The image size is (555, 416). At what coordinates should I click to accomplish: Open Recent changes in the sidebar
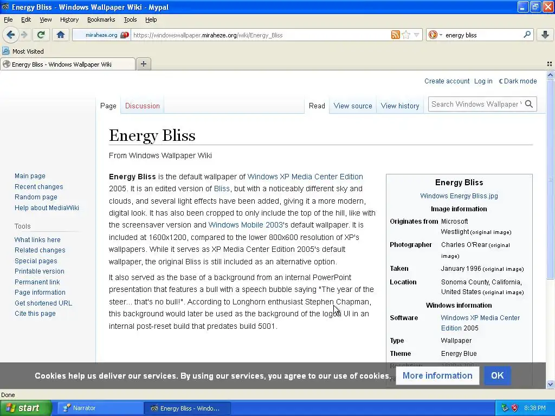pos(39,186)
